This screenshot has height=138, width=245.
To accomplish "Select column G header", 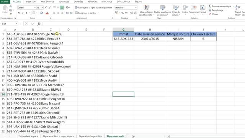I will [x=123, y=30].
